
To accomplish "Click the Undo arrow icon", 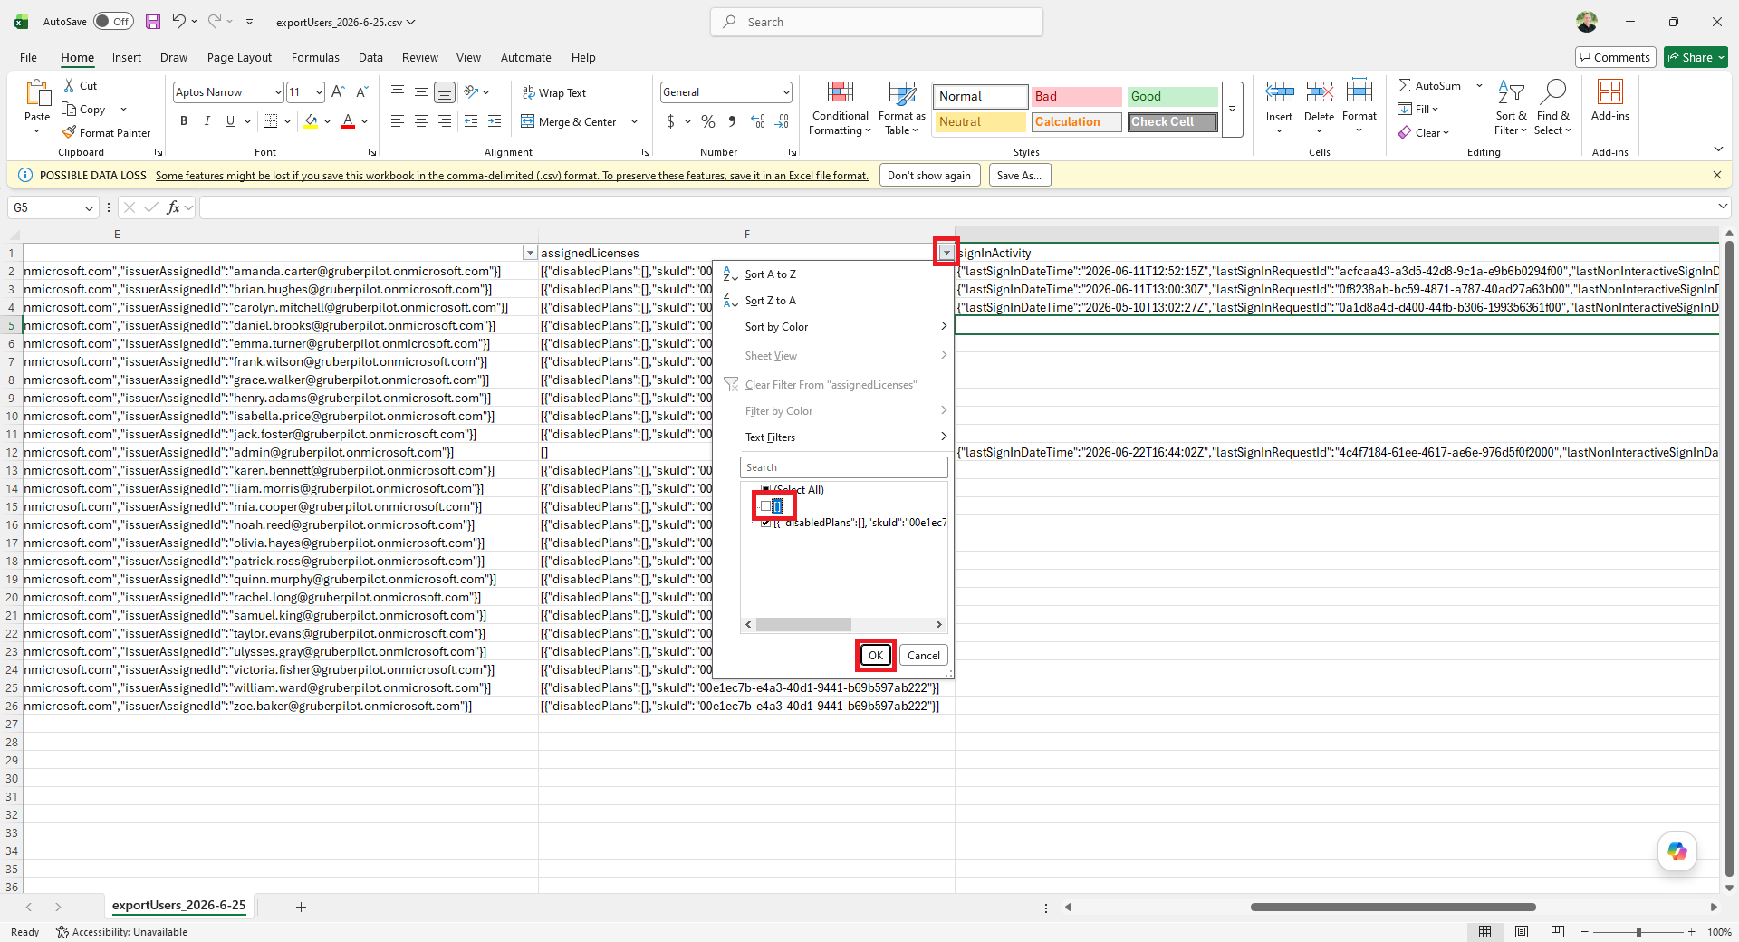I will pos(178,22).
